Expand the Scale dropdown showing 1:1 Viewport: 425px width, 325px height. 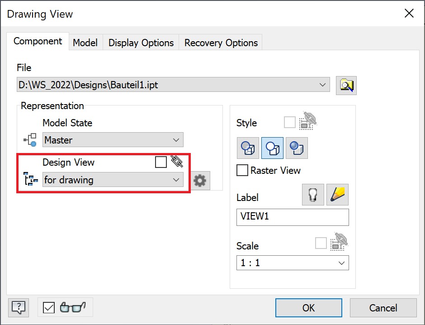(x=292, y=263)
